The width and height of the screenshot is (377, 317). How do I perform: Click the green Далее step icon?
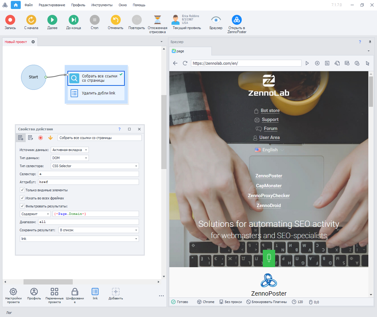pos(52,20)
